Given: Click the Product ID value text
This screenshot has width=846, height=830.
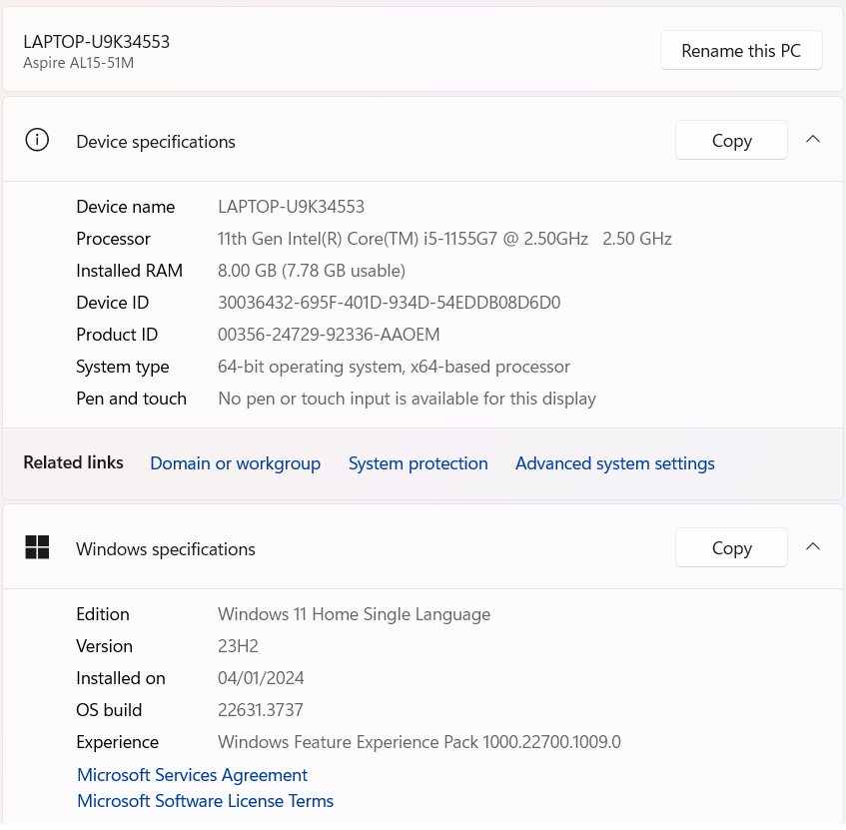Looking at the screenshot, I should click(329, 335).
